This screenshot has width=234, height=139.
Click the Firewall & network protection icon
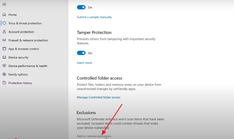click(4, 40)
